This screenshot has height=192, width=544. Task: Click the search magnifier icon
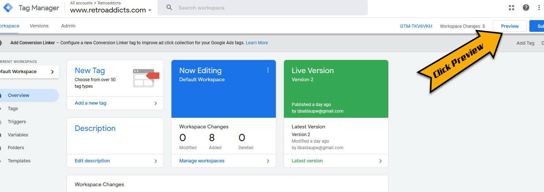click(169, 7)
